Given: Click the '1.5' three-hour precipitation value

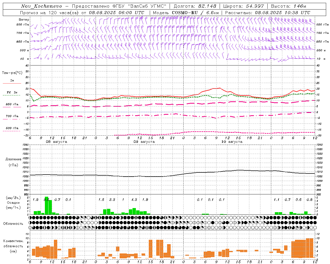Looking at the screenshot, I should [x=101, y=200].
